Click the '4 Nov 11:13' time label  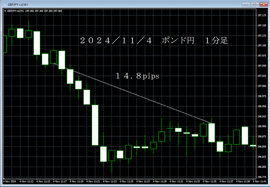pyautogui.click(x=27, y=181)
